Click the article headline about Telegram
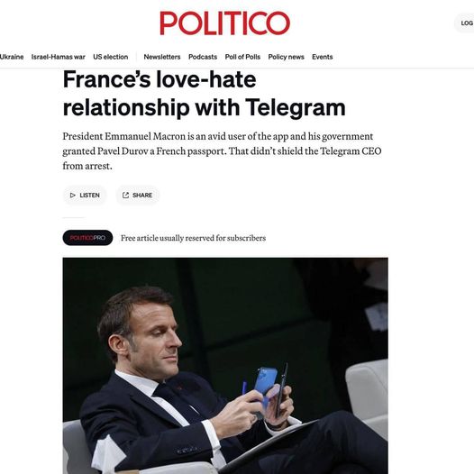The image size is (474, 474). pos(204,94)
